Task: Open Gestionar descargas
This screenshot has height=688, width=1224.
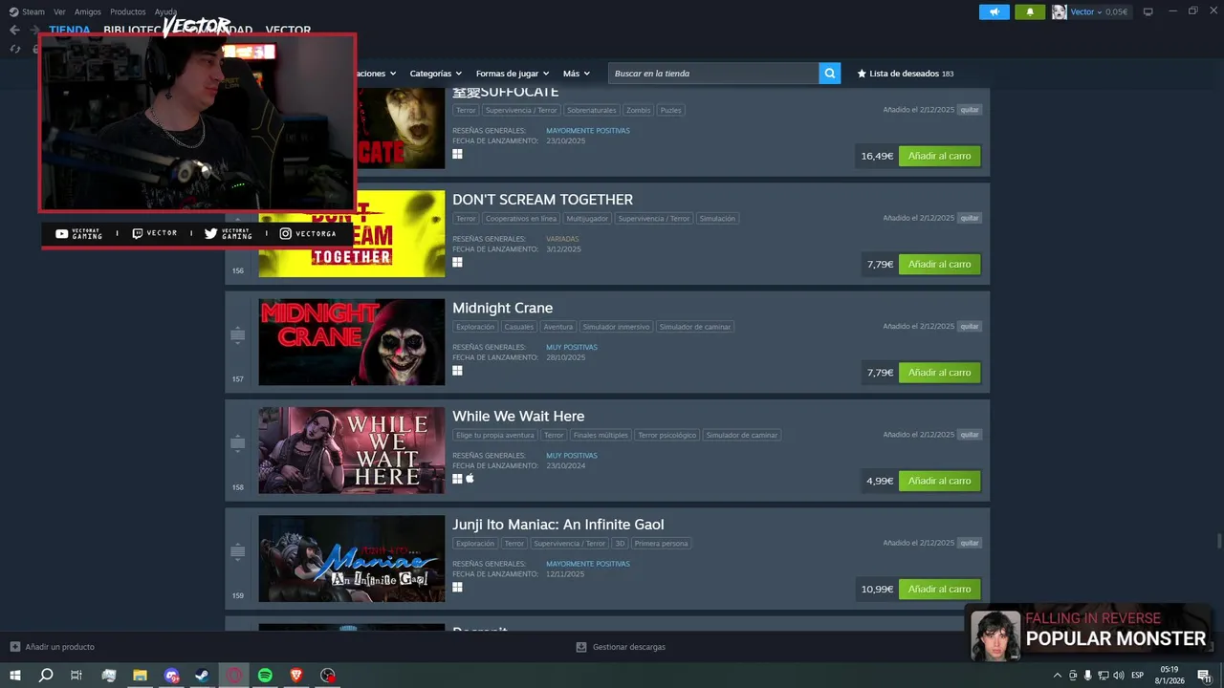Action: 628,647
